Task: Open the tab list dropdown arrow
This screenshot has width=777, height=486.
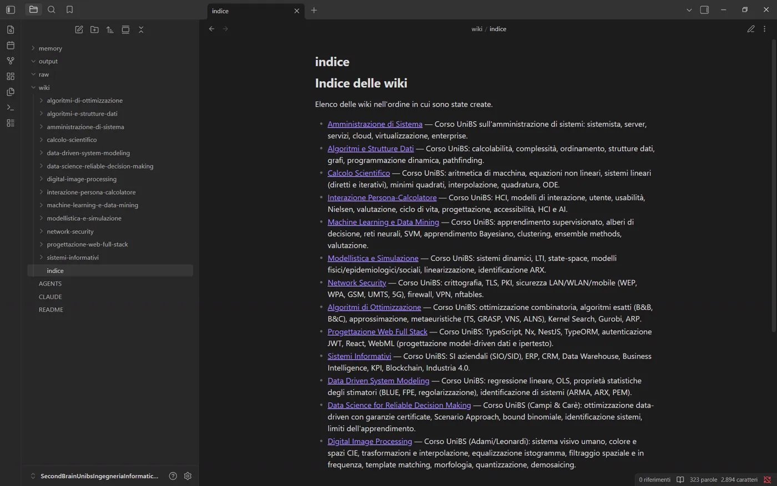Action: 689,10
